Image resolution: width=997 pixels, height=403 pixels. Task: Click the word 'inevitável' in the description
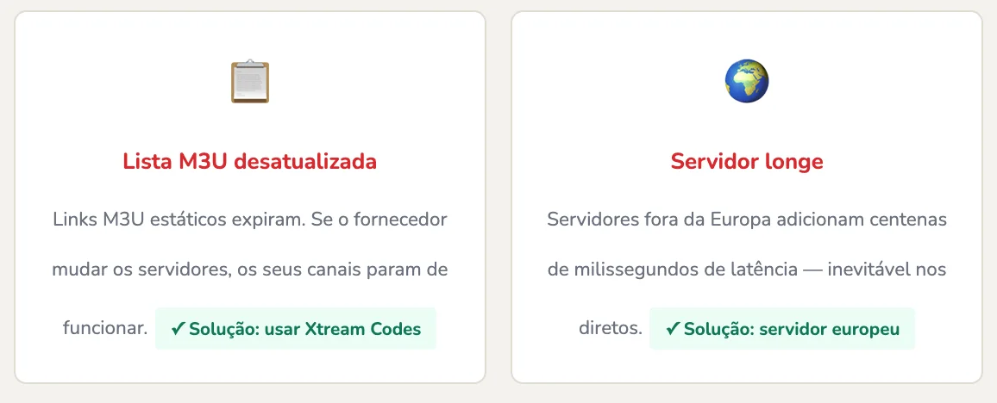868,270
